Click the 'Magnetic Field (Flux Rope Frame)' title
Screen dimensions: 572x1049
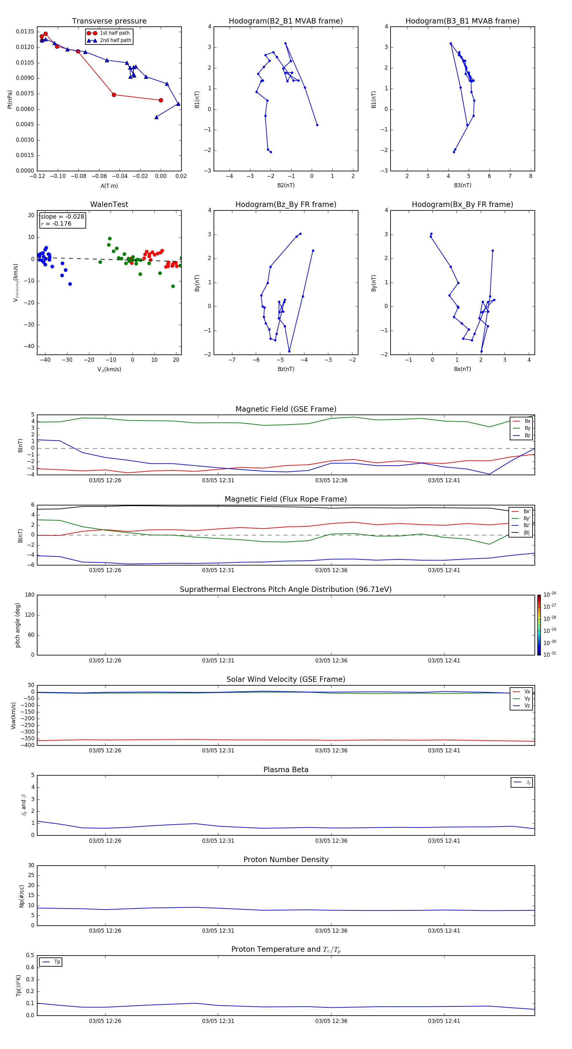(286, 499)
